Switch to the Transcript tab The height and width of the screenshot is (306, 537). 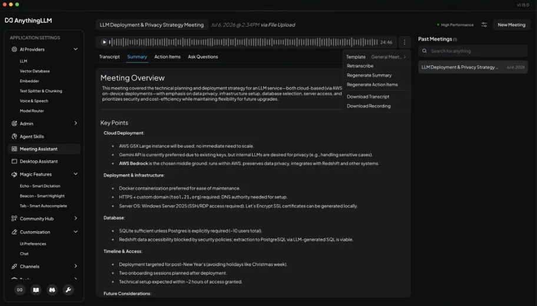pyautogui.click(x=110, y=57)
